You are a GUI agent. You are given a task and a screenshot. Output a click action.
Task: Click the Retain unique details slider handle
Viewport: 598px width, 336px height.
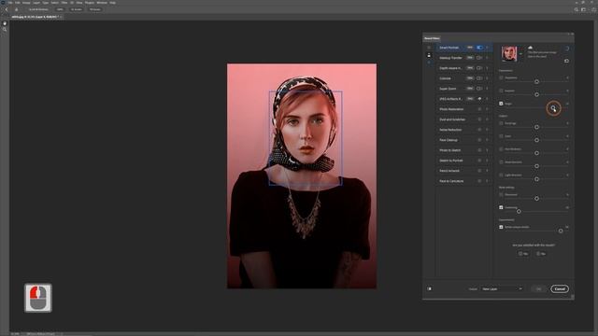(561, 231)
